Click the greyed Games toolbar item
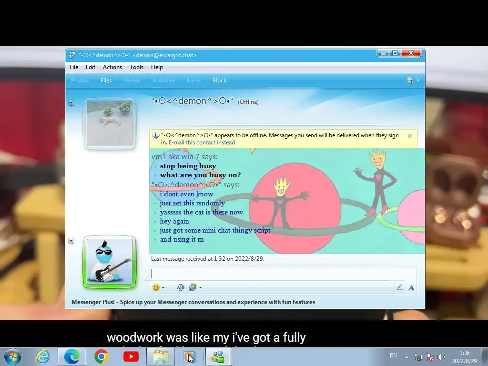488x366 pixels. coord(132,81)
